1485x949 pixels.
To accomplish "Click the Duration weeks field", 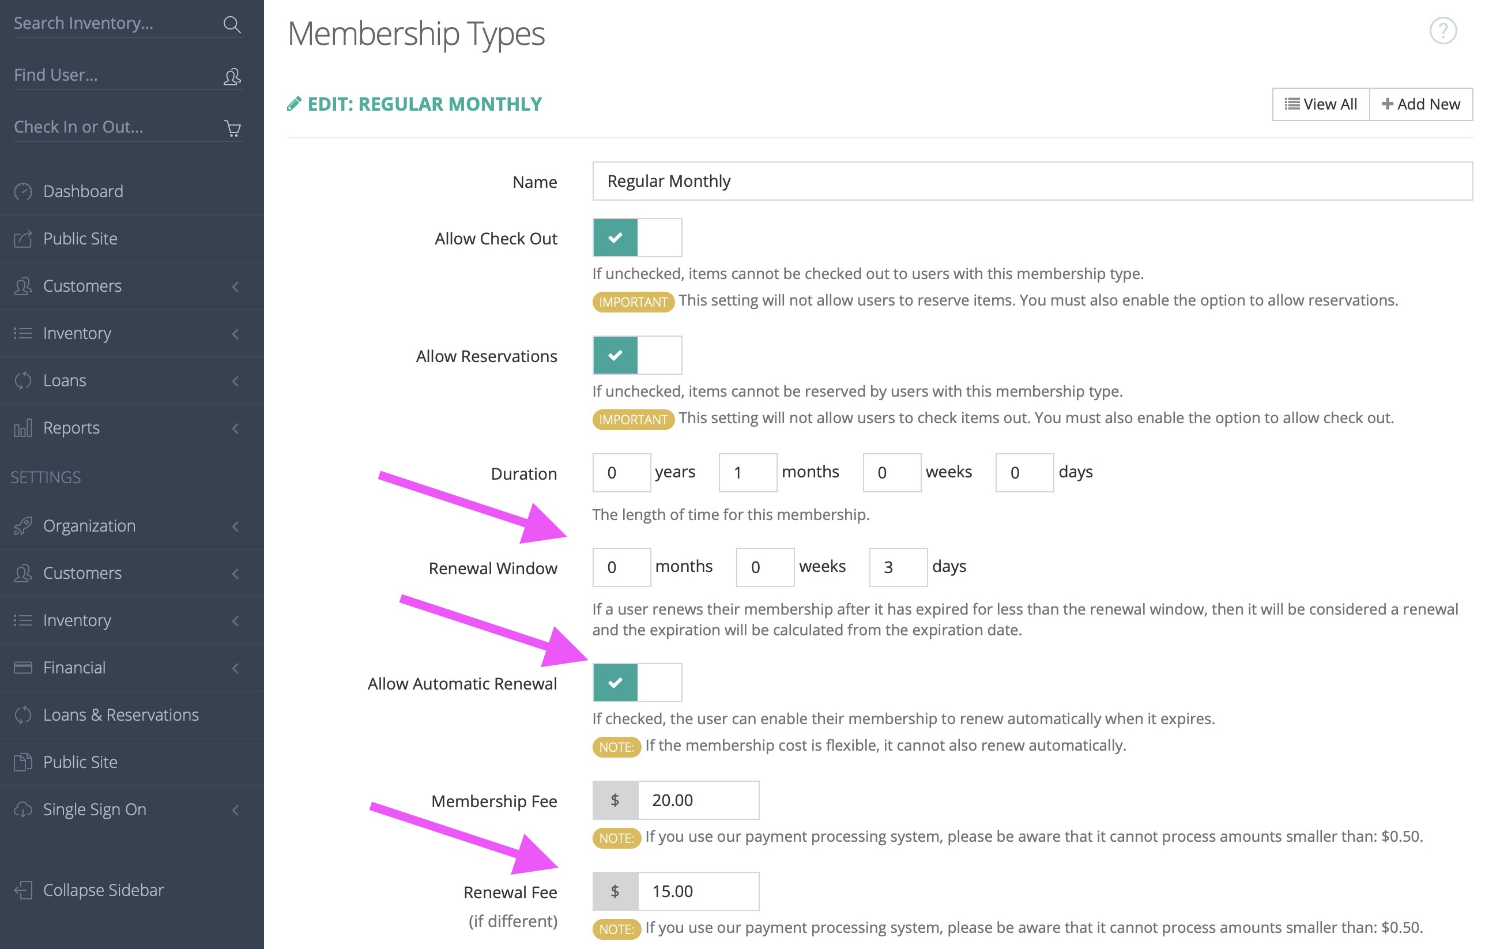I will point(892,473).
